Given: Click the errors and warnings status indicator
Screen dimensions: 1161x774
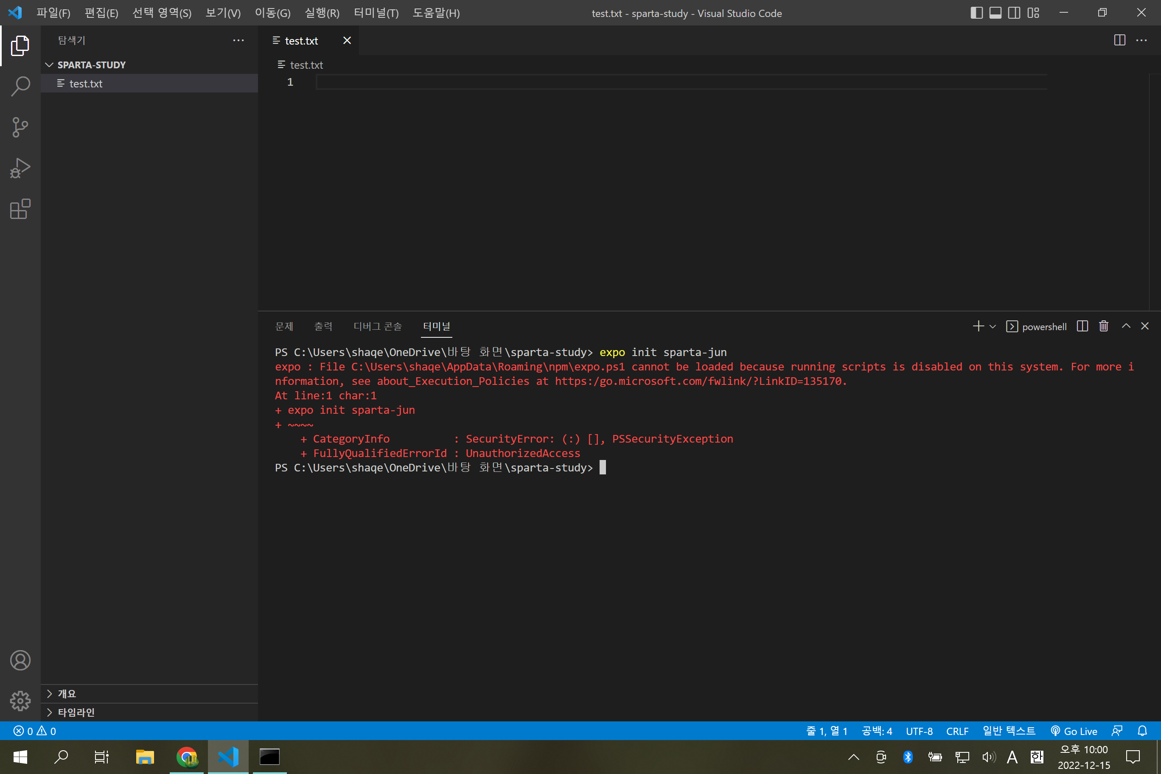Looking at the screenshot, I should tap(34, 731).
